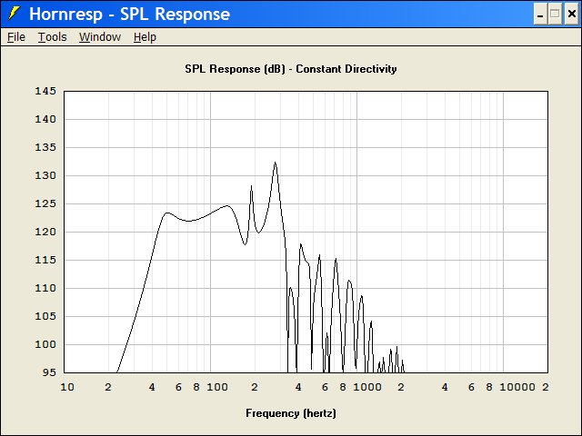Click the 145 dB y-axis label
582x436 pixels.
tap(45, 91)
